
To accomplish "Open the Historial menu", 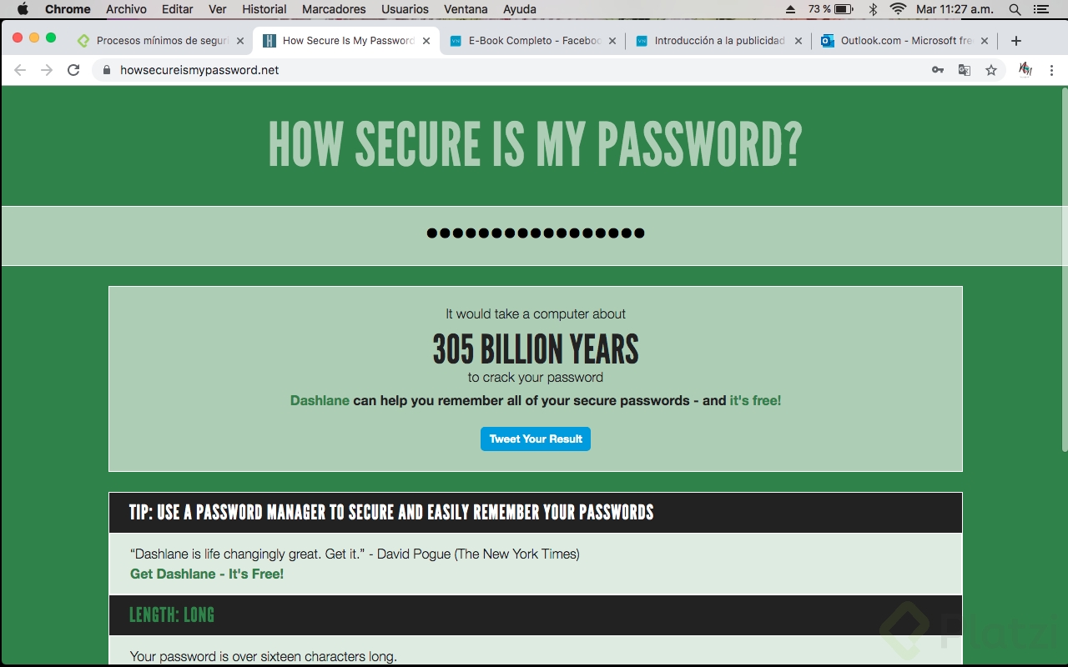I will click(x=264, y=9).
